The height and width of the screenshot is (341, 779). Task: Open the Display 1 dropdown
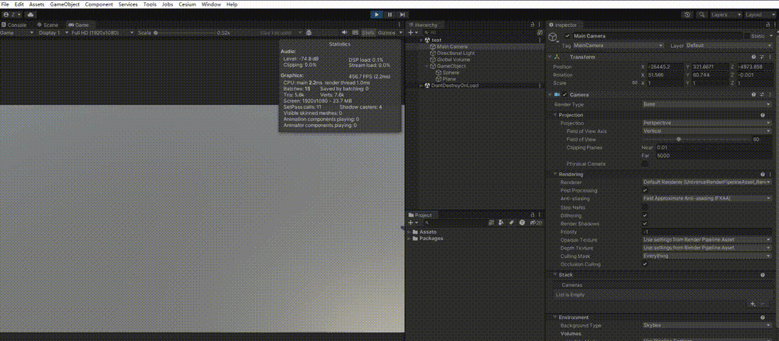tap(53, 32)
